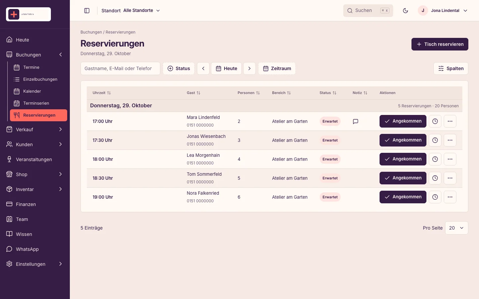Image resolution: width=479 pixels, height=299 pixels.
Task: Collapse the Buchungen menu section
Action: tap(35, 55)
